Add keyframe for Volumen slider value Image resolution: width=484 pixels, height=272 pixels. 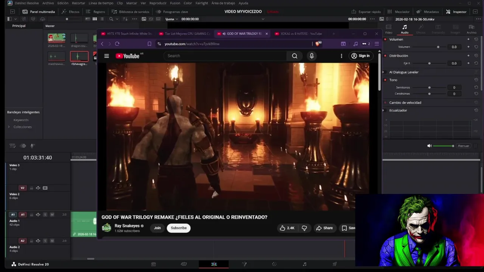[x=468, y=47]
